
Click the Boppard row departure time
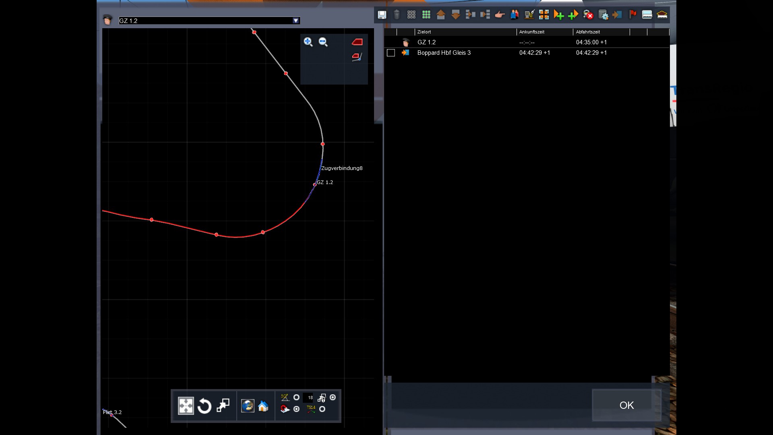591,53
